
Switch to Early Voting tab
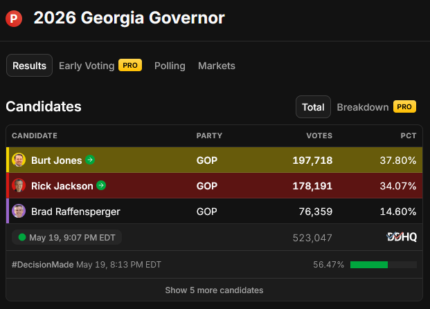[87, 66]
